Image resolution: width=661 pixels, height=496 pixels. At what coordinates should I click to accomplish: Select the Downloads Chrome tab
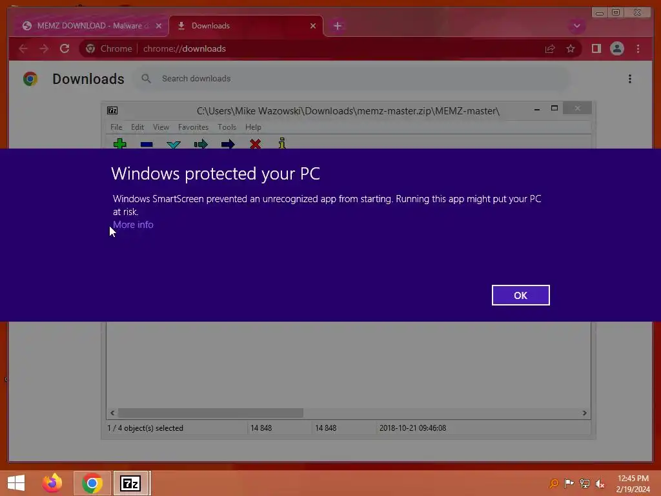click(246, 26)
